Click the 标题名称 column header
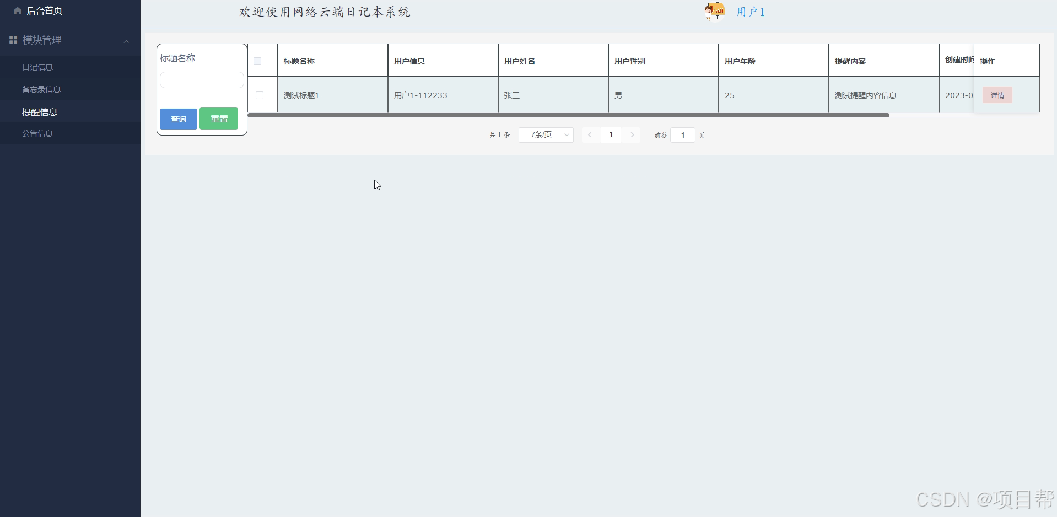The height and width of the screenshot is (517, 1057). pyautogui.click(x=333, y=61)
